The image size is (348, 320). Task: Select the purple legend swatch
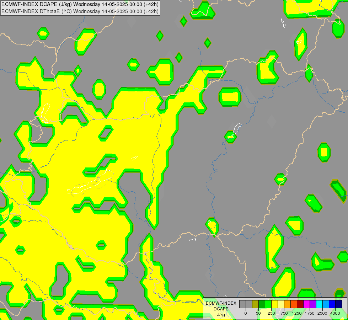point(313,304)
